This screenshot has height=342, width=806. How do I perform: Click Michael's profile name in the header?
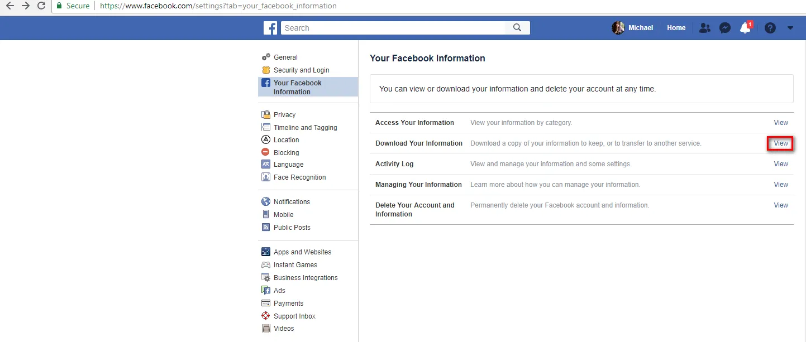641,27
